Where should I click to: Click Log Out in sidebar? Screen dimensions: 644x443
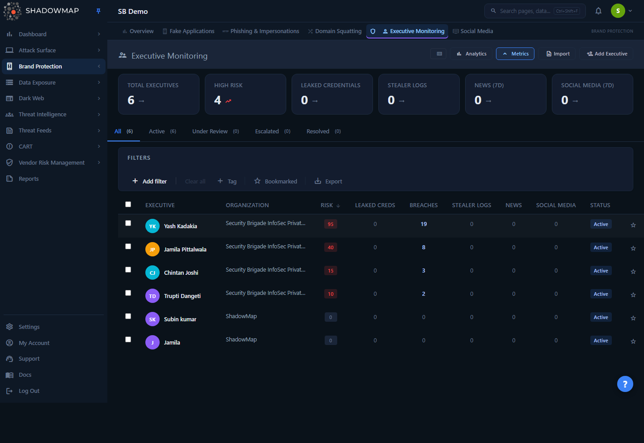[x=54, y=391]
